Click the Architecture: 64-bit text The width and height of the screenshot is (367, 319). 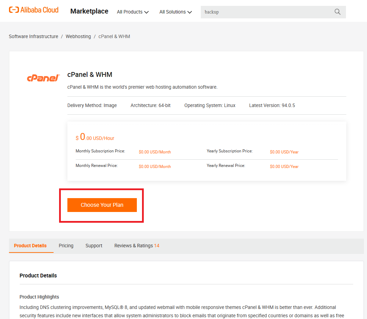[x=151, y=105]
